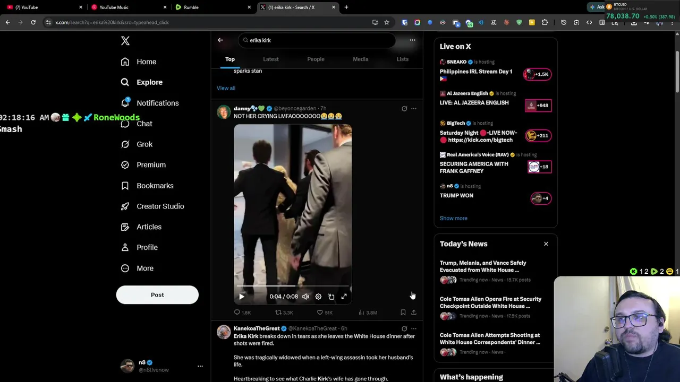
Task: Seek the video progress bar
Action: pos(293,286)
